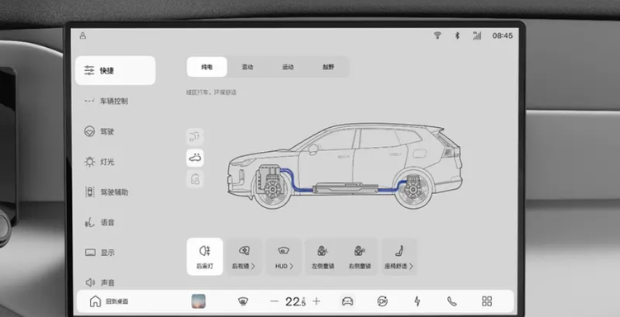Tap the car icon in the bottom bar
Screen dimensions: 620x317
point(347,301)
